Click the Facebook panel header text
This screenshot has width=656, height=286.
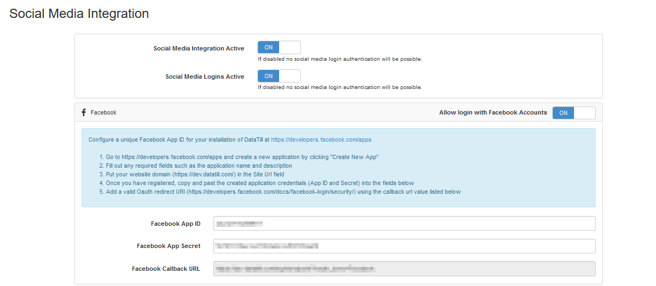point(103,113)
